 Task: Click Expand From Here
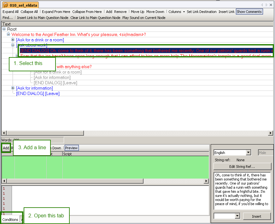[x=56, y=12]
